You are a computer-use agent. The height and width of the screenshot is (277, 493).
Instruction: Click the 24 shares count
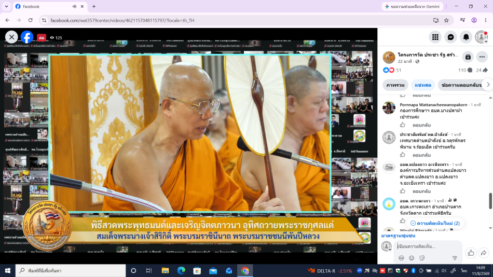(x=482, y=70)
